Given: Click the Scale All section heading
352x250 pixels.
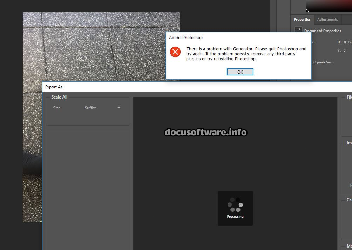Looking at the screenshot, I should pyautogui.click(x=59, y=97).
